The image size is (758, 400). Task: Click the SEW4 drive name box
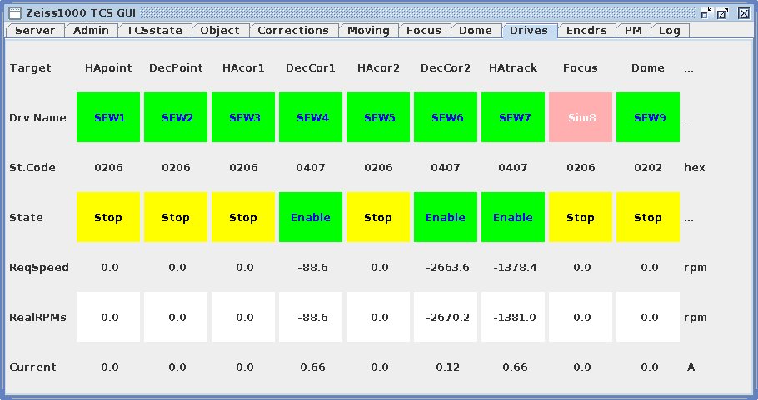coord(311,117)
